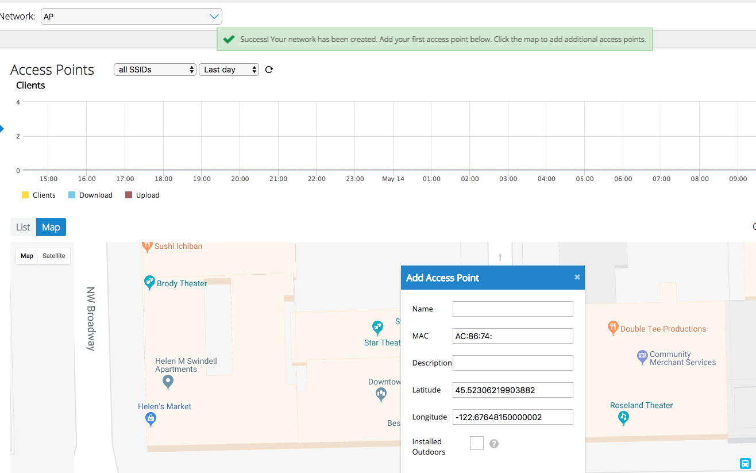This screenshot has height=473, width=756.
Task: Close the Add Access Point dialog
Action: (x=577, y=277)
